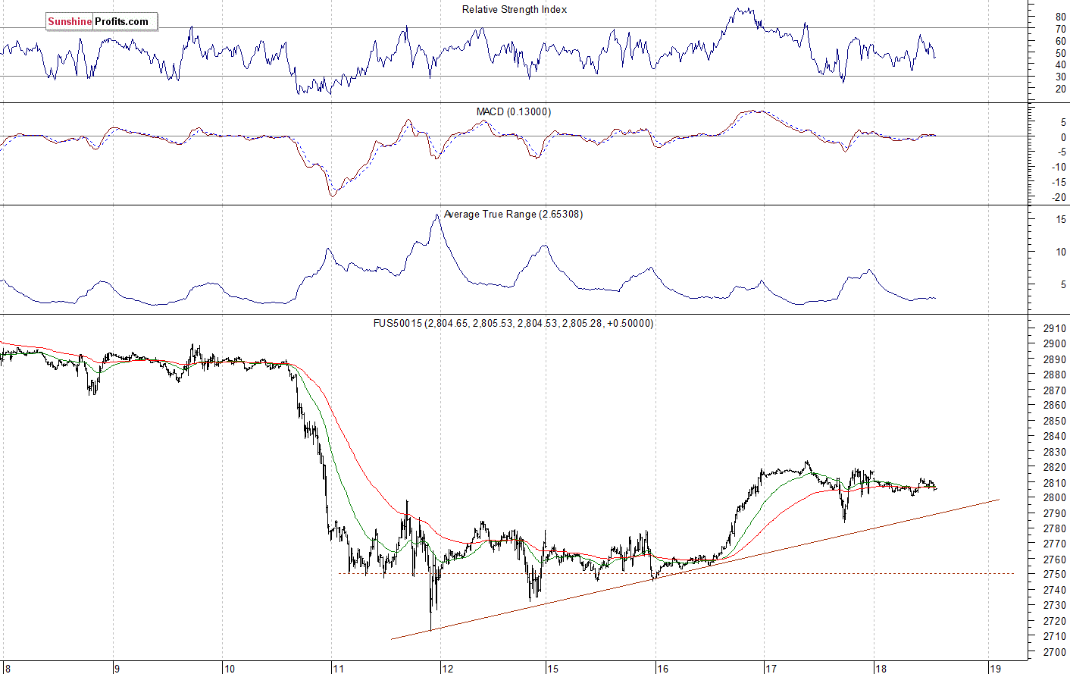Screen dimensions: 1070x674
Task: Click date label 11 on time axis
Action: coord(338,669)
